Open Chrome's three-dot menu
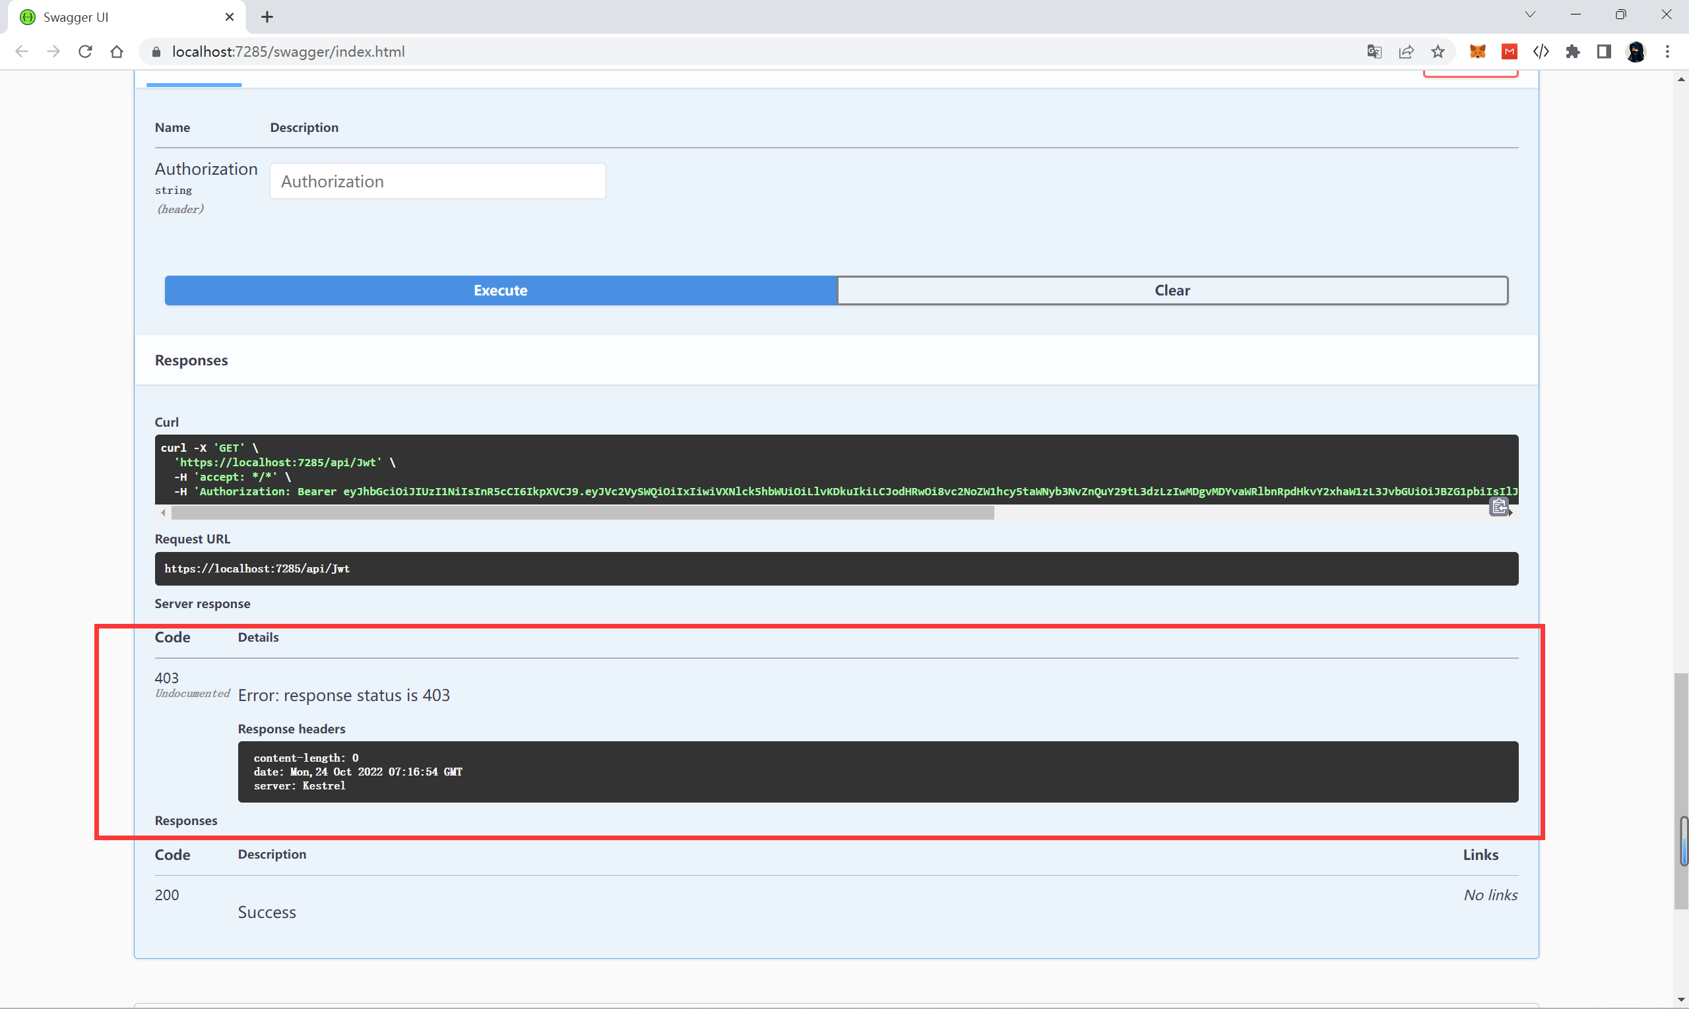1689x1009 pixels. tap(1667, 51)
